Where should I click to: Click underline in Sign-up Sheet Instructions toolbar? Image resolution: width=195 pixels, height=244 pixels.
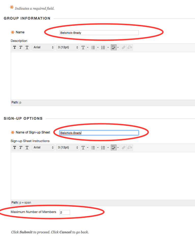pos(27,147)
